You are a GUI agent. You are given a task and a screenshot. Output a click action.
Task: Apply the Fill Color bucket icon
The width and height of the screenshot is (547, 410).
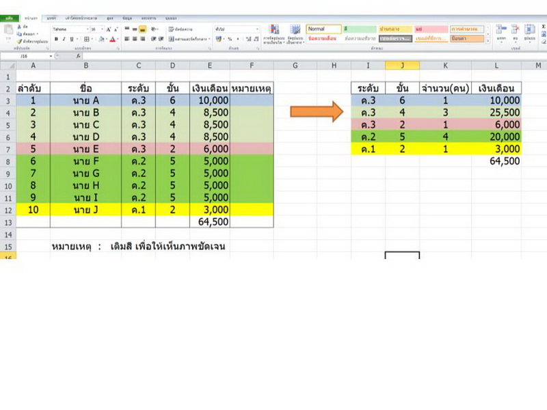pyautogui.click(x=102, y=38)
